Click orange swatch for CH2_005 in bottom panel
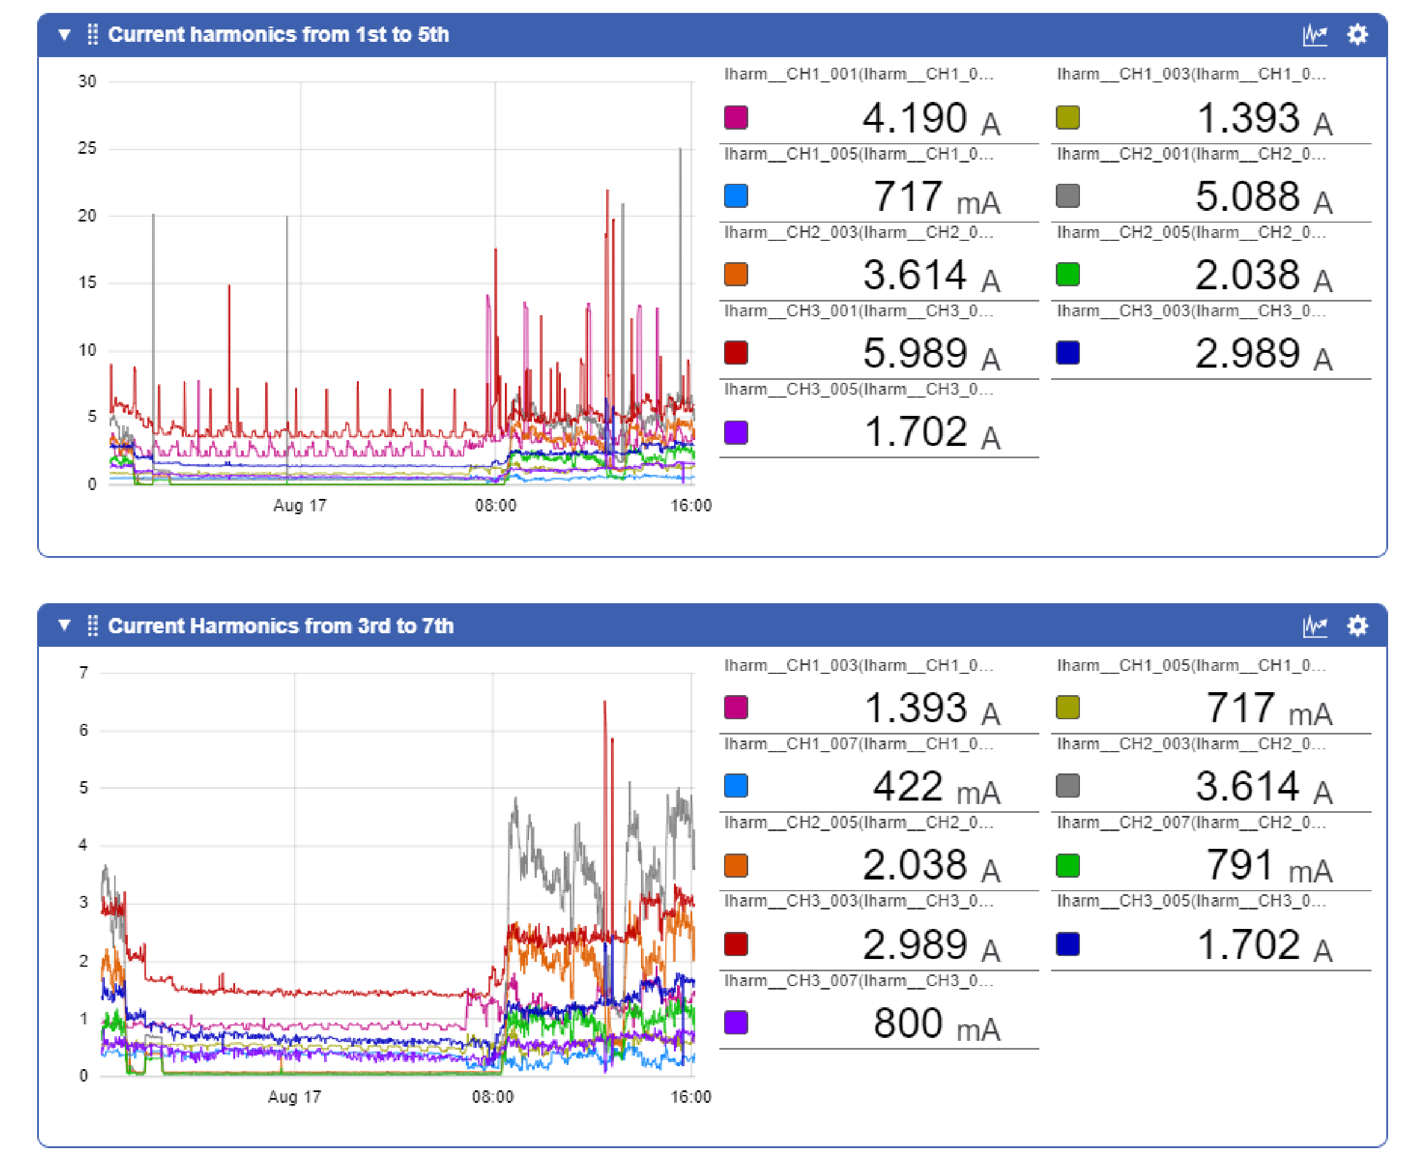Image resolution: width=1414 pixels, height=1174 pixels. coord(736,865)
